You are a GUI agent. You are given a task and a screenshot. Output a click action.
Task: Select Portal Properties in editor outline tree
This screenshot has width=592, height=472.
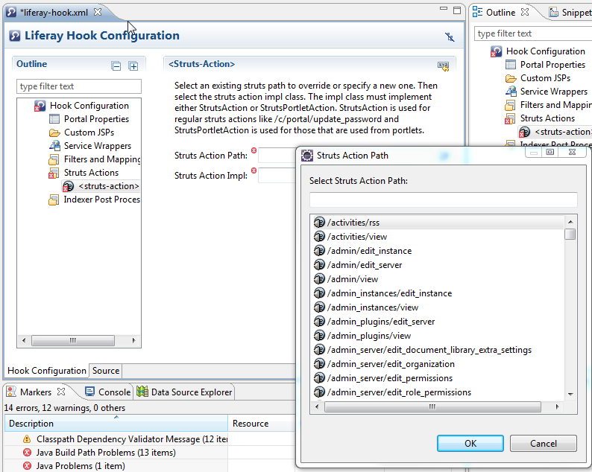click(x=96, y=119)
